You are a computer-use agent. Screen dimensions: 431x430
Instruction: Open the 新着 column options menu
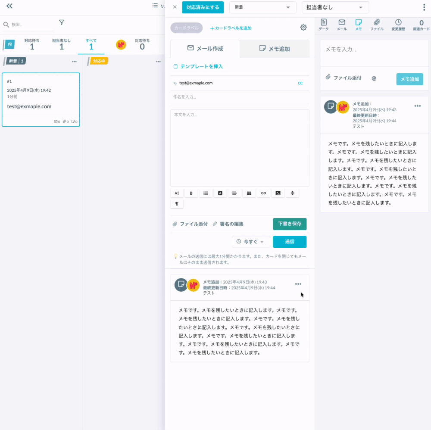click(x=74, y=62)
